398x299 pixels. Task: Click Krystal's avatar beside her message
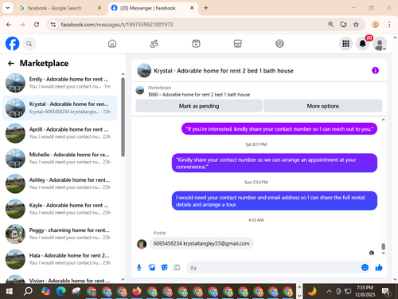pyautogui.click(x=142, y=244)
